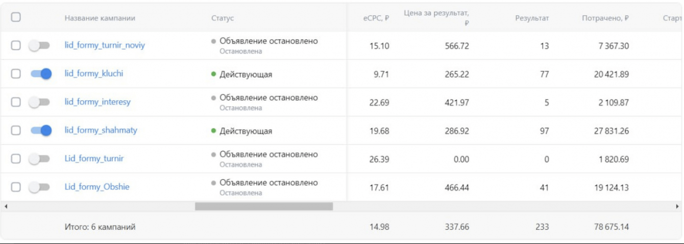Check the lid_formy_kluchi row checkbox

[16, 74]
